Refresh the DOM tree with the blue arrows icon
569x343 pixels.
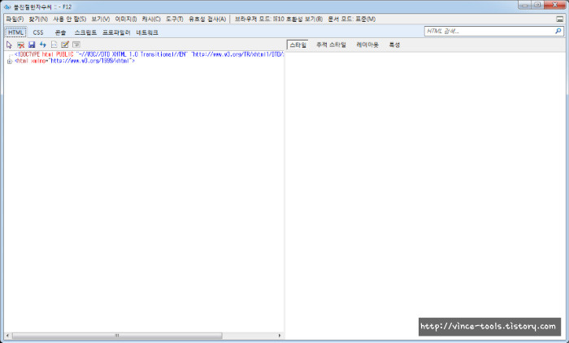pos(43,45)
